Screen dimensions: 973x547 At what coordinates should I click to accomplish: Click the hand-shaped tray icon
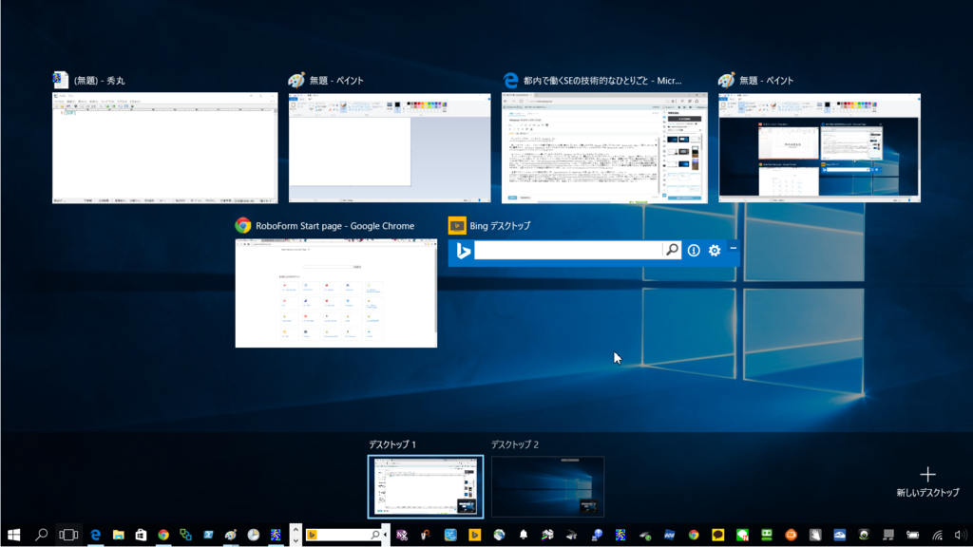815,535
